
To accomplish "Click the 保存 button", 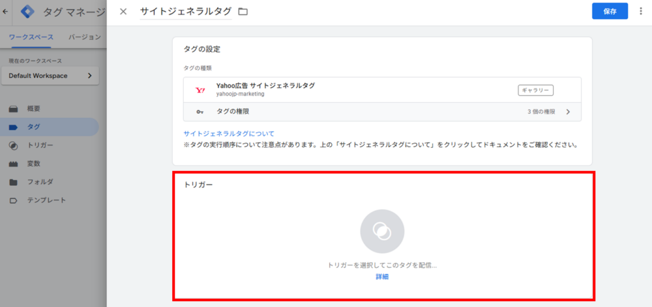I will pyautogui.click(x=610, y=12).
